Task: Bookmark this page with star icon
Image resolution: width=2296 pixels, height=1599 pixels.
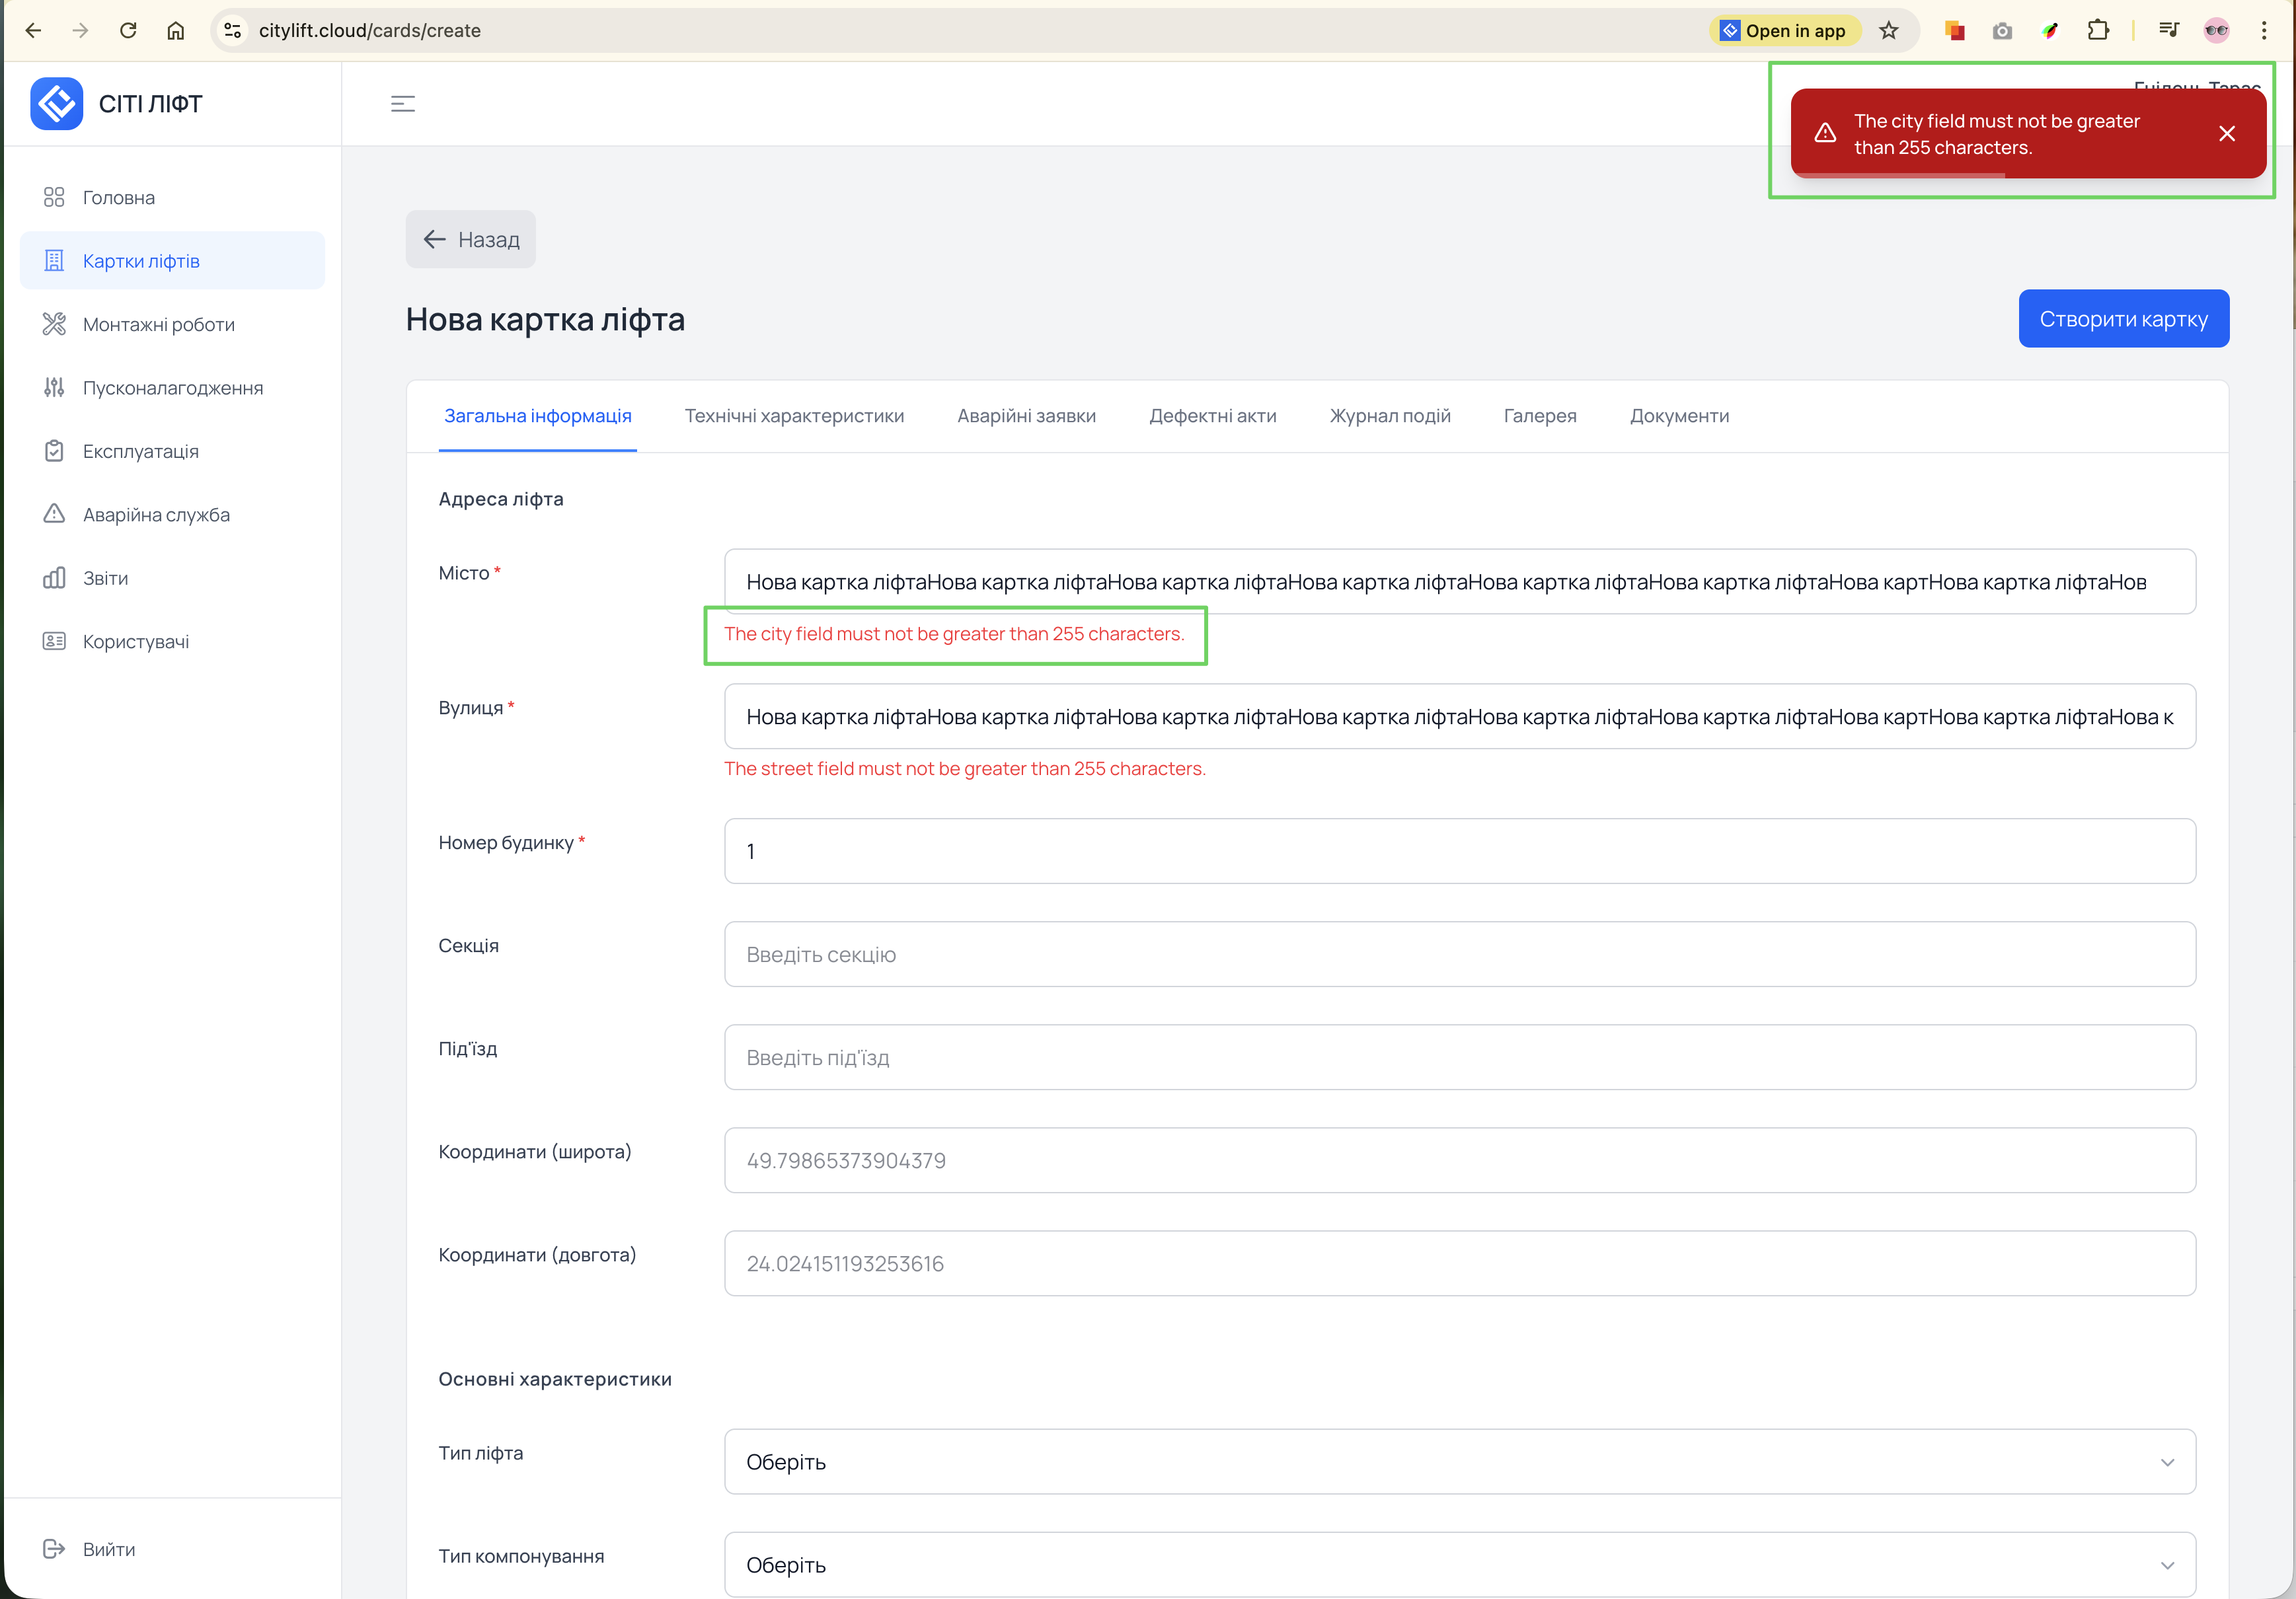Action: point(1888,31)
